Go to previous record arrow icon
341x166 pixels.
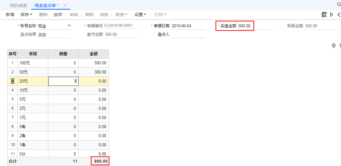[x=339, y=15]
